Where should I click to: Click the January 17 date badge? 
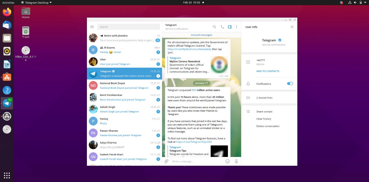point(202,83)
